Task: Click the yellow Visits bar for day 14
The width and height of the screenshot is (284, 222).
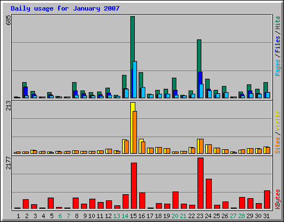Action: pos(123,147)
